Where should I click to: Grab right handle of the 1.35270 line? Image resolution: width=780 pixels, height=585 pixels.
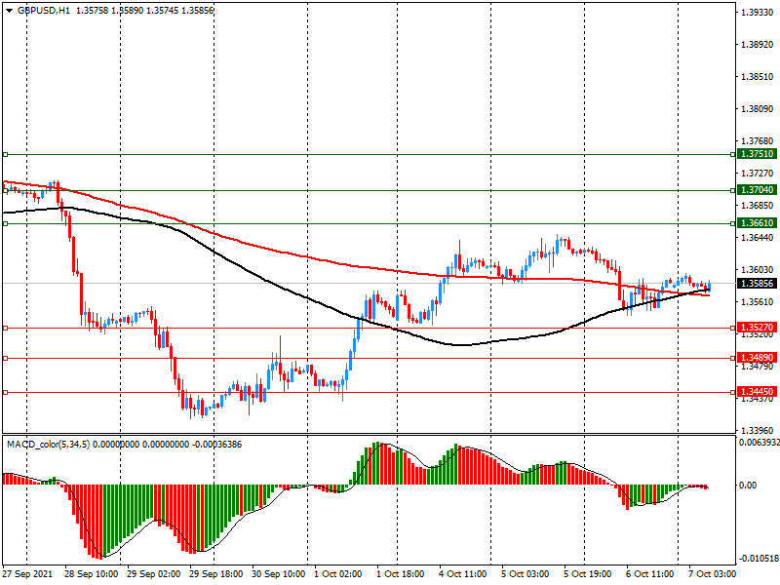[733, 329]
